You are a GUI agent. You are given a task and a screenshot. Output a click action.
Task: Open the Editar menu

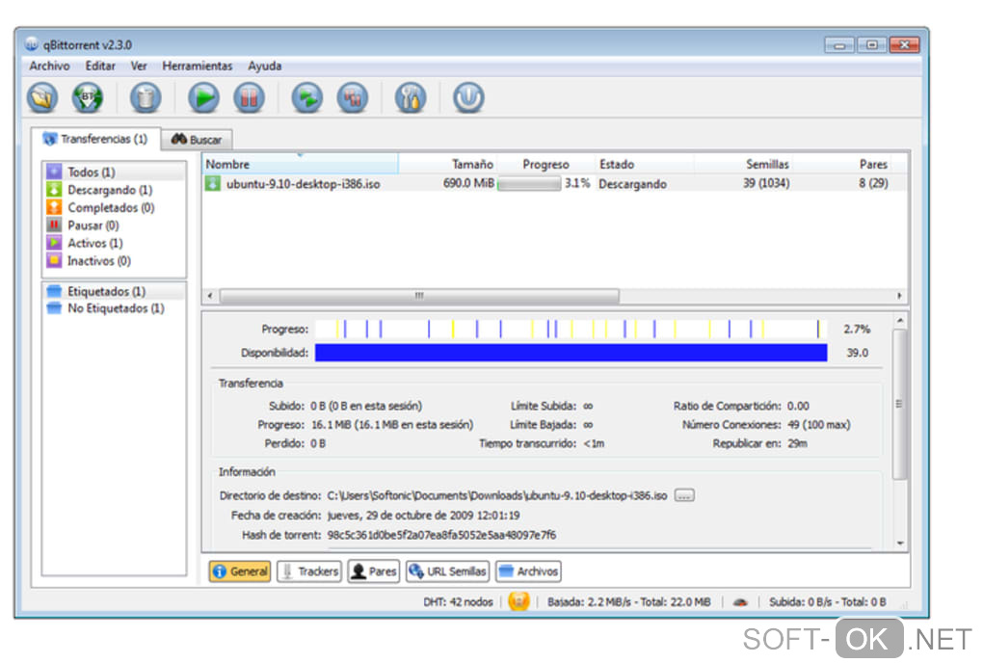coord(100,66)
